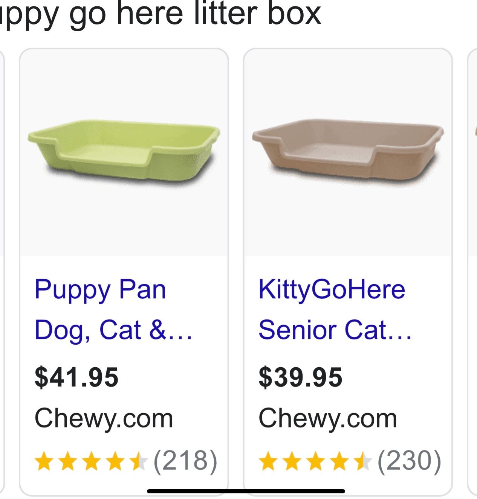Tap the partially visible card on the left edge

(2, 263)
